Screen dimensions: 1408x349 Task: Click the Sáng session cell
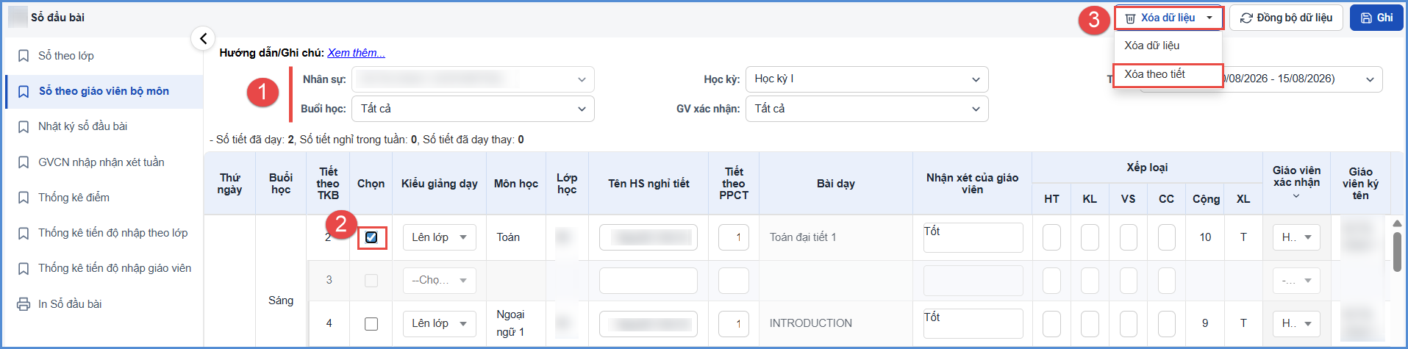pos(281,301)
